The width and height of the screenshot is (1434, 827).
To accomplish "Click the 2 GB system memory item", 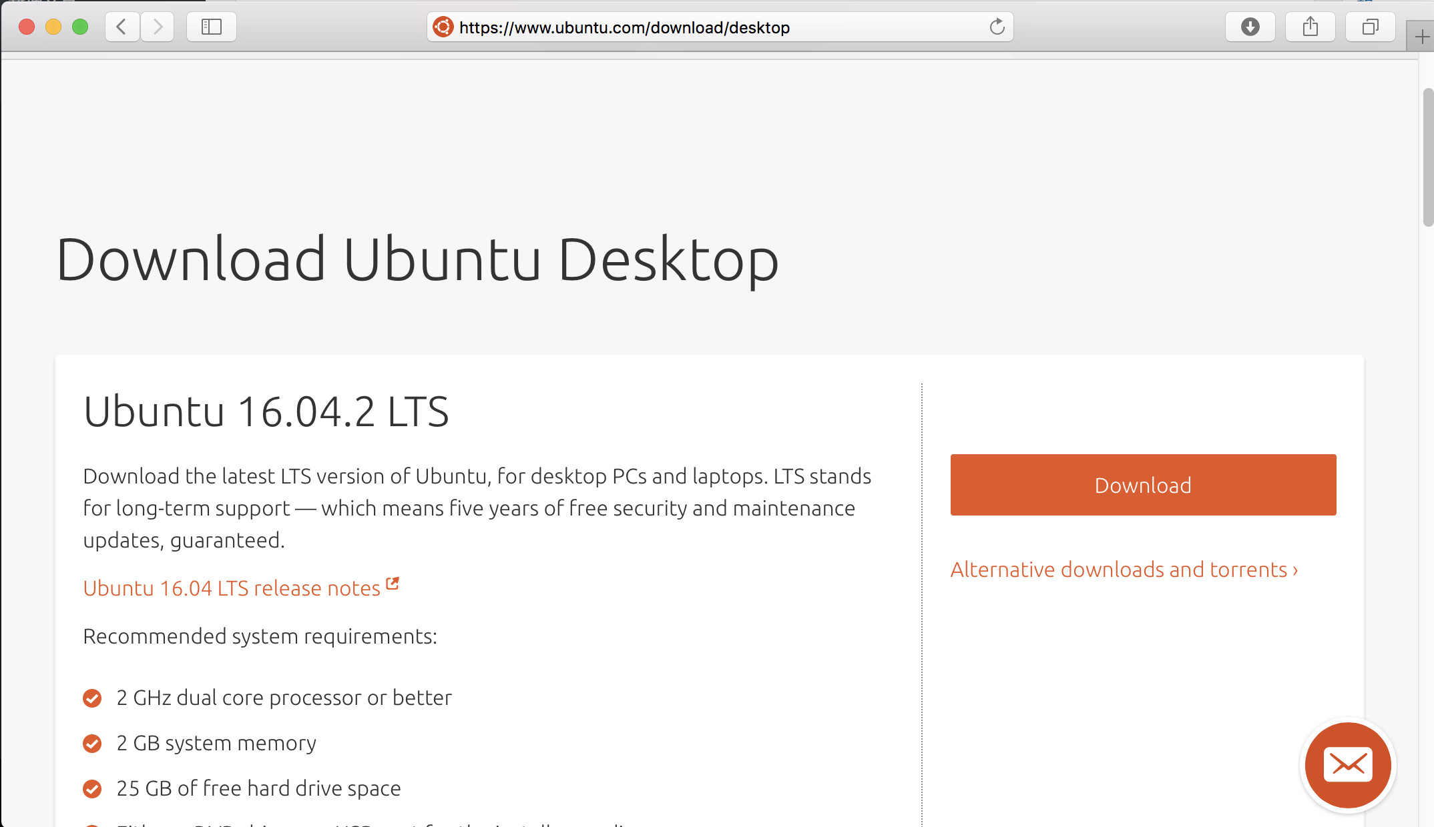I will 216,743.
